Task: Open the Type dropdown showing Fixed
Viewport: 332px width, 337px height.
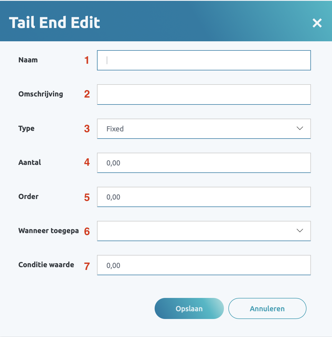Action: point(204,129)
